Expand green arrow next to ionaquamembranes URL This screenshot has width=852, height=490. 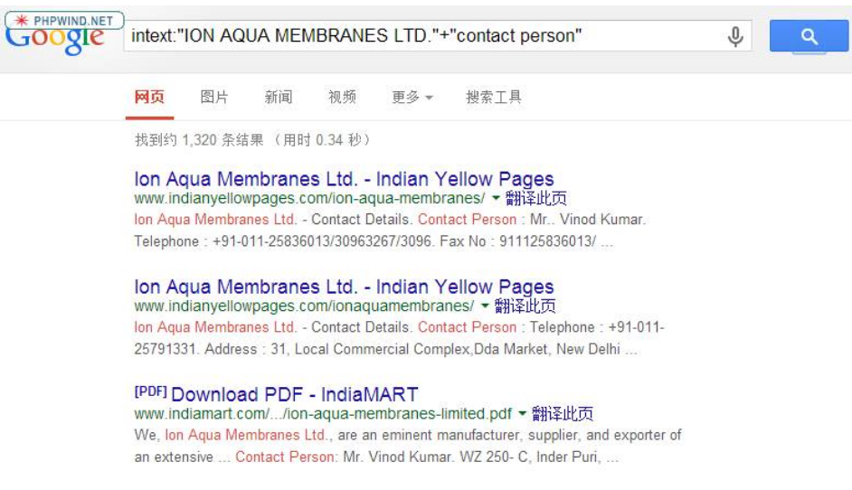(485, 306)
